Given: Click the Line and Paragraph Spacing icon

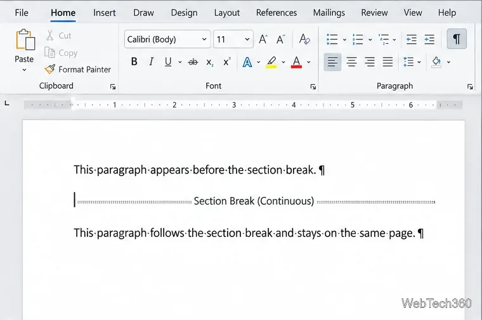Looking at the screenshot, I should tap(408, 62).
